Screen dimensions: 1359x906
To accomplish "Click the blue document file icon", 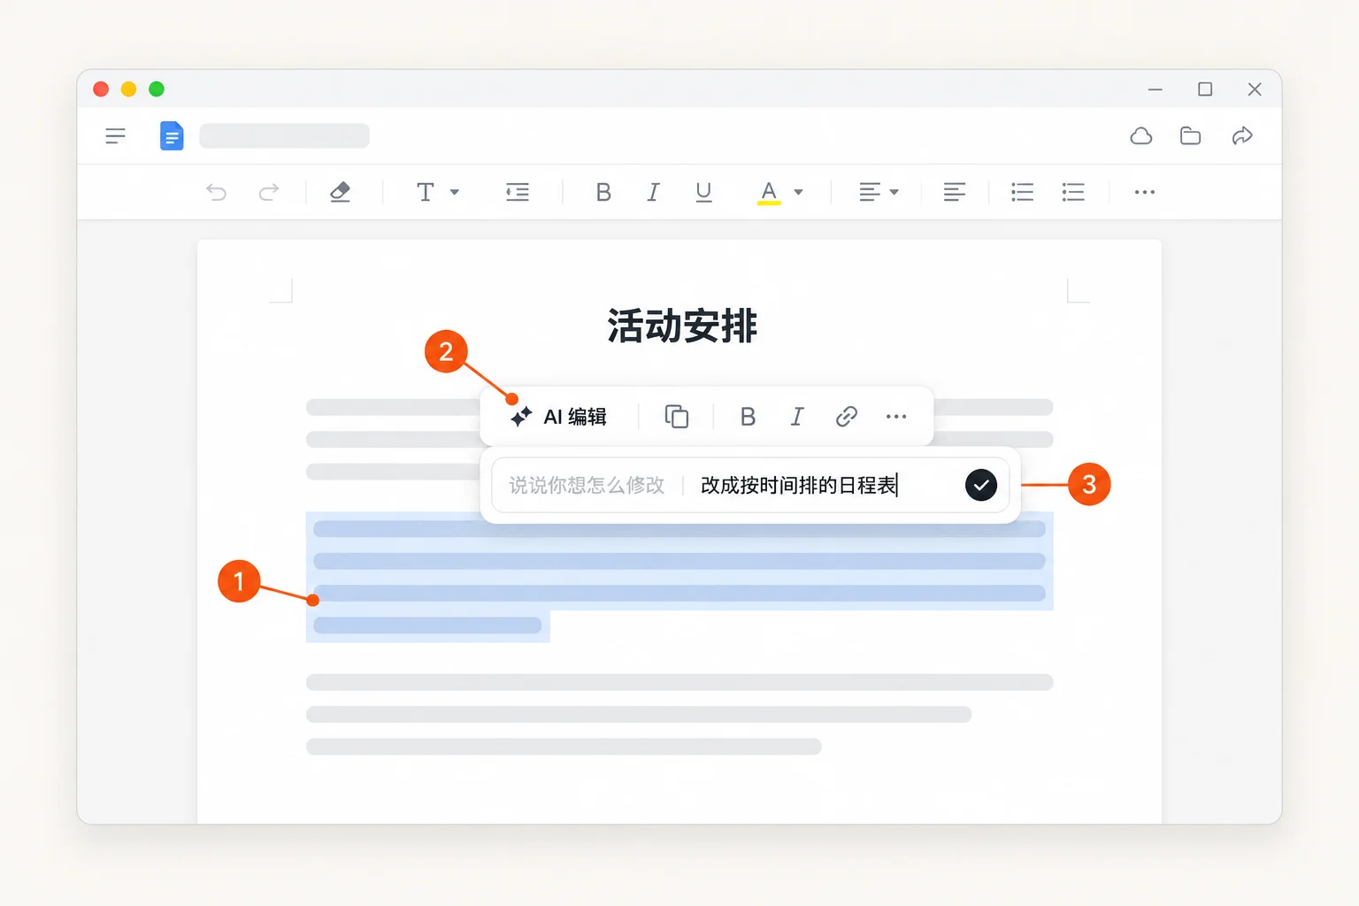I will tap(172, 136).
